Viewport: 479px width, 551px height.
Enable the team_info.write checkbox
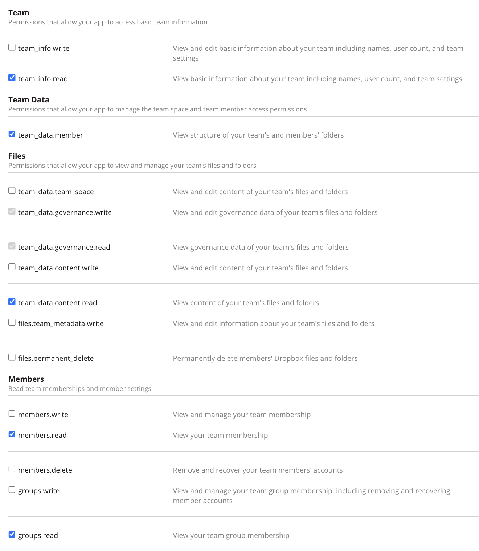[12, 48]
